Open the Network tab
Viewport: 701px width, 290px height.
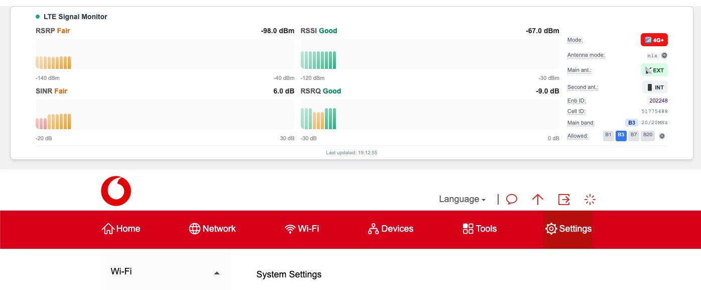coord(212,229)
